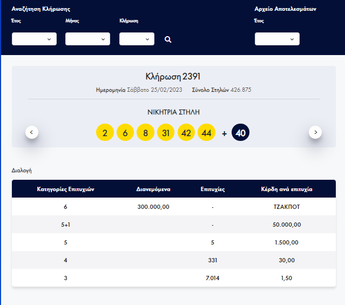Click the Διανεμόμενα column header

[x=153, y=189]
